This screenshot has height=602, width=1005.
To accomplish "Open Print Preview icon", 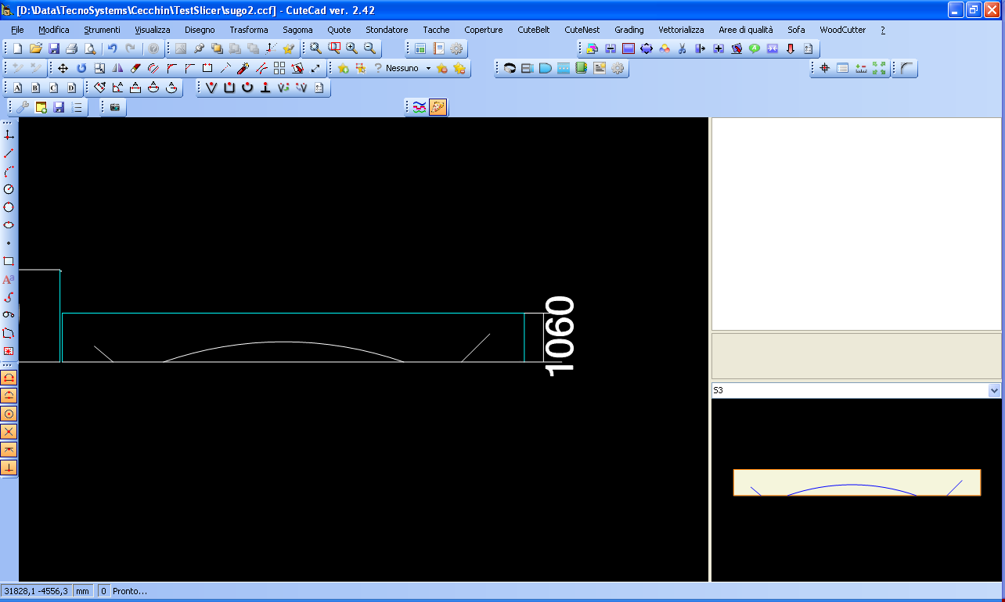I will click(x=90, y=48).
